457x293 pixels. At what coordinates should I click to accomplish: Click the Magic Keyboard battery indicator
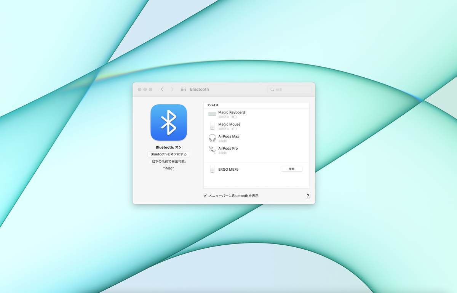click(x=234, y=117)
